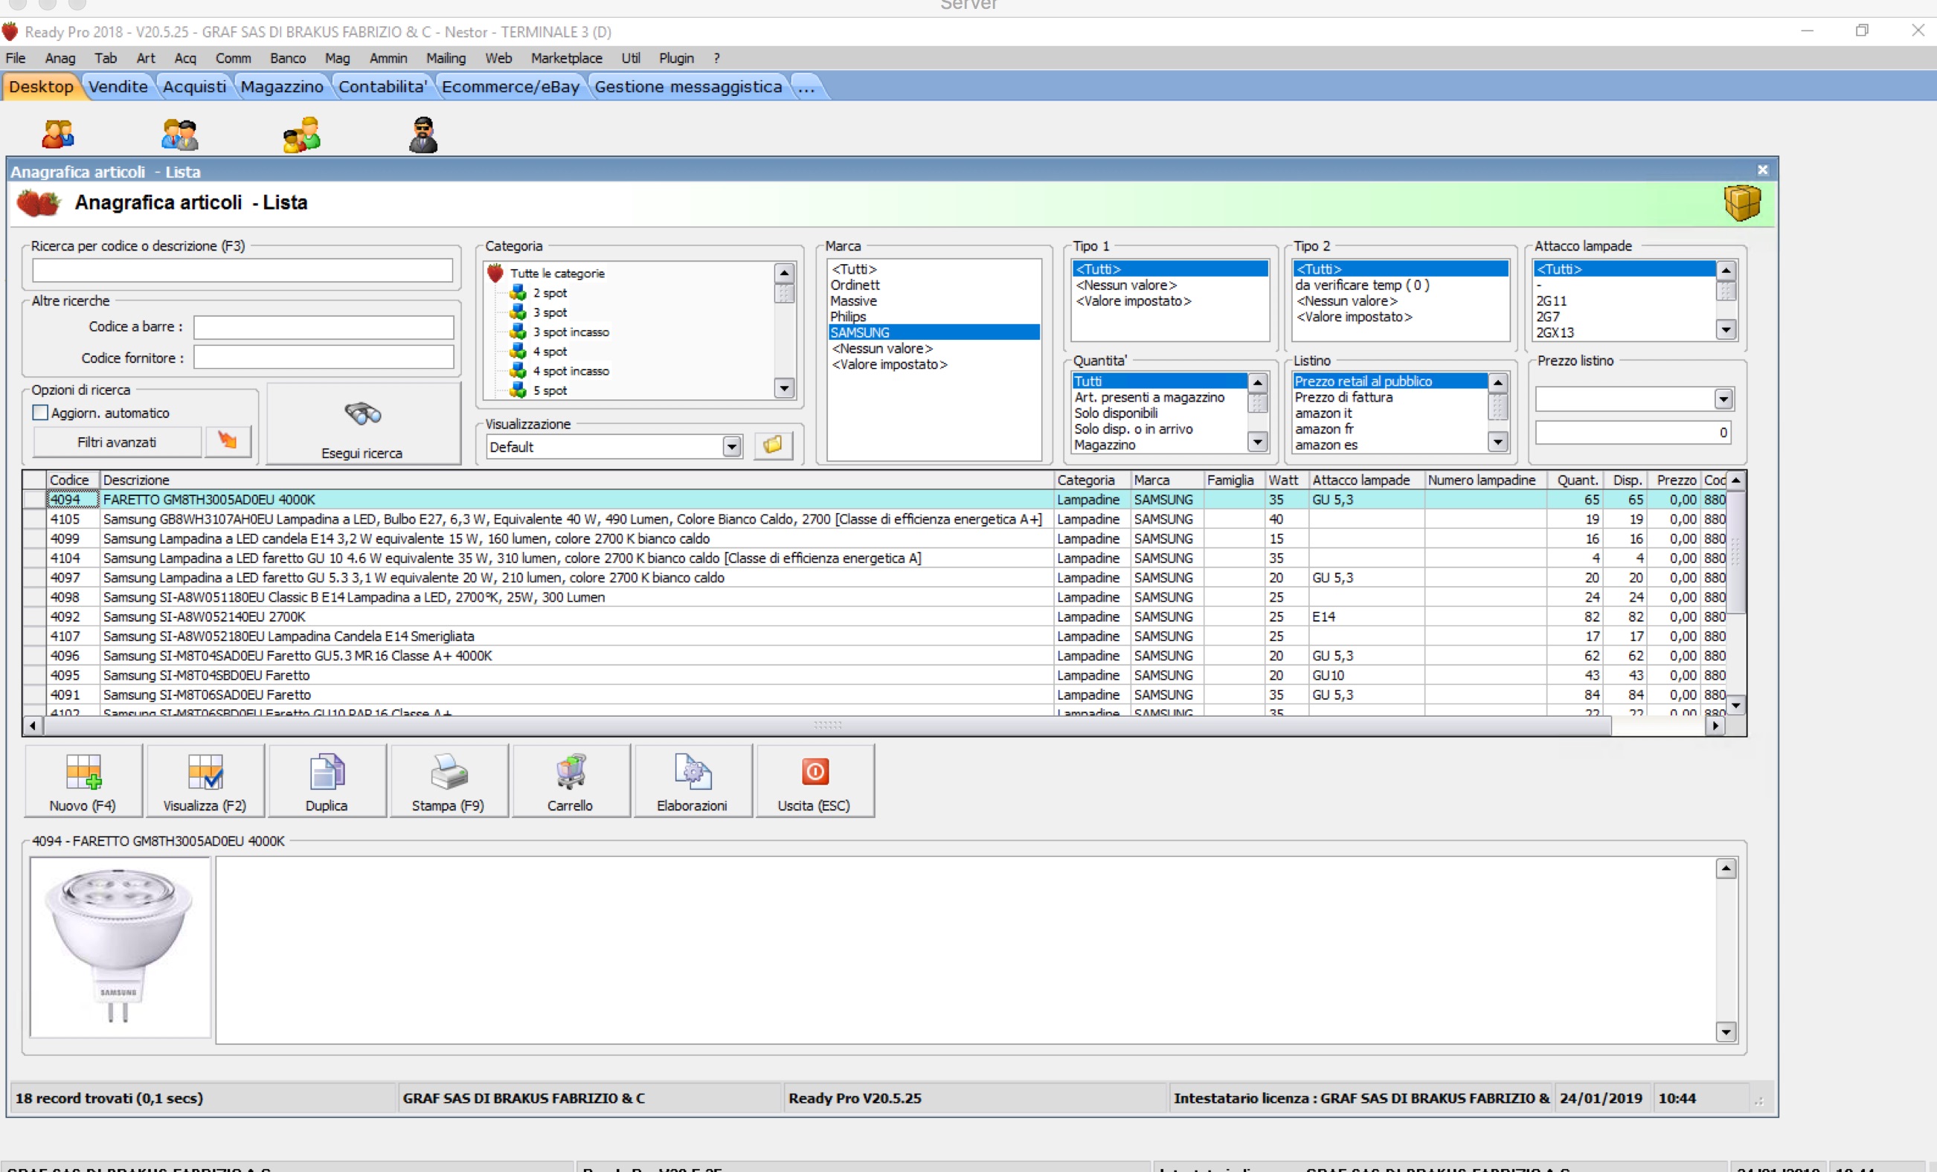Select Philips in the Marca list
Viewport: 1937px width, 1172px height.
pyautogui.click(x=848, y=317)
